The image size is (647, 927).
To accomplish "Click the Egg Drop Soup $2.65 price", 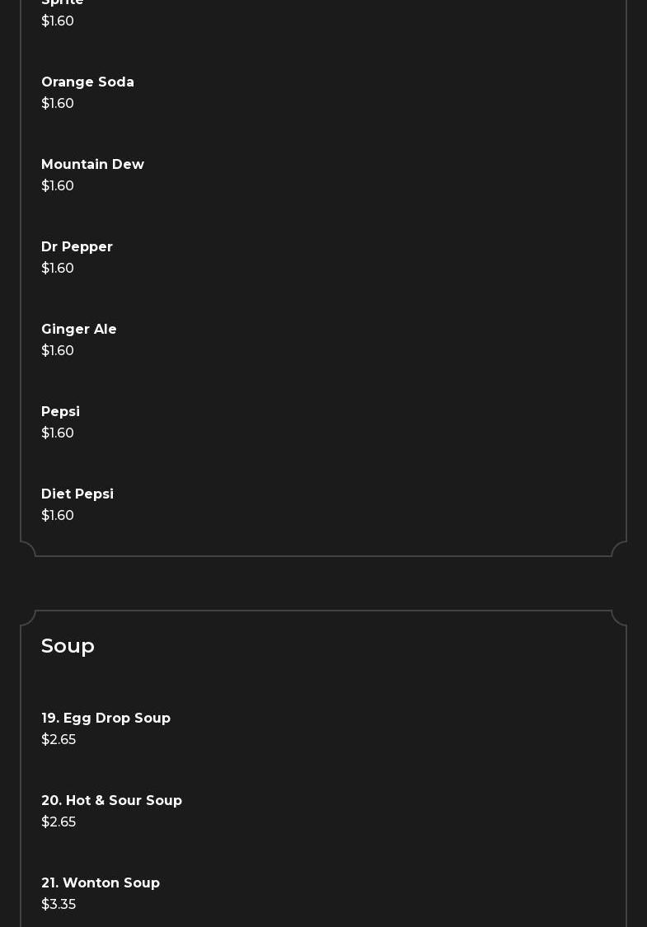I will click(x=59, y=740).
